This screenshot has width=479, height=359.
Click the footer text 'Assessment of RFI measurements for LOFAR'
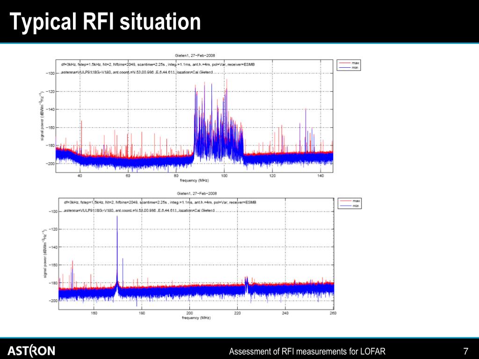click(x=307, y=352)
